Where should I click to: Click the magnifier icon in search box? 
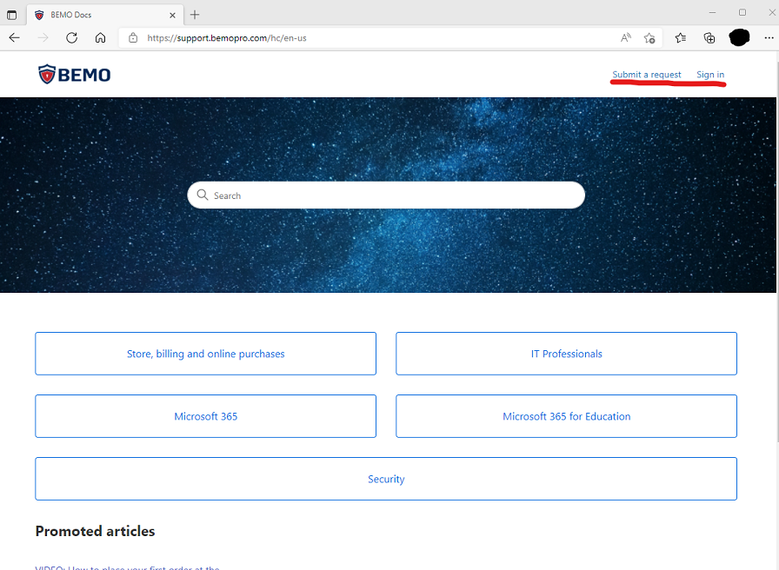[203, 195]
